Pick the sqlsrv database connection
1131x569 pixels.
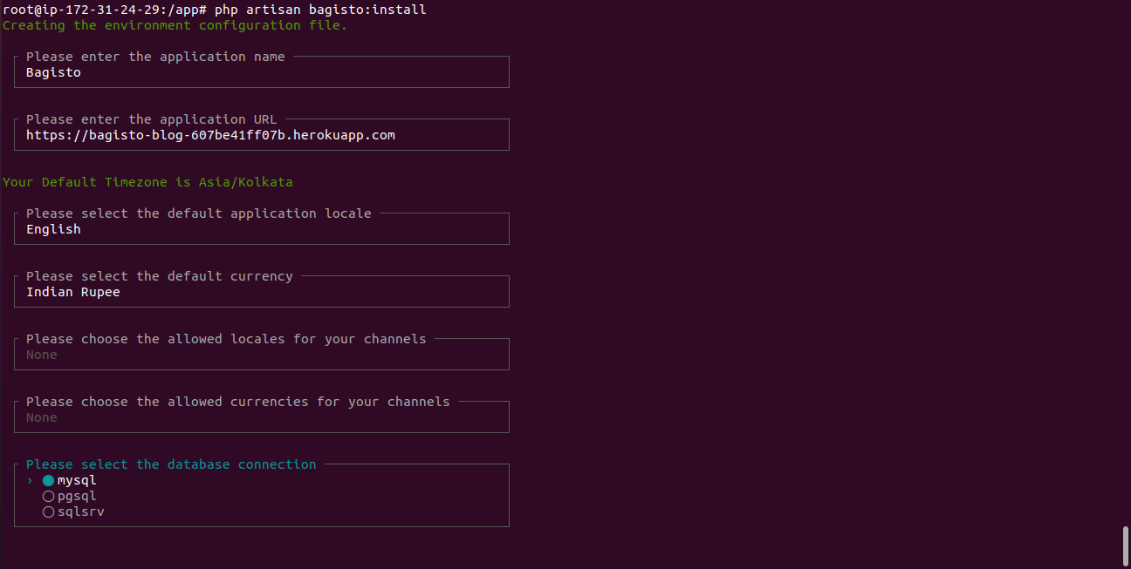coord(73,511)
